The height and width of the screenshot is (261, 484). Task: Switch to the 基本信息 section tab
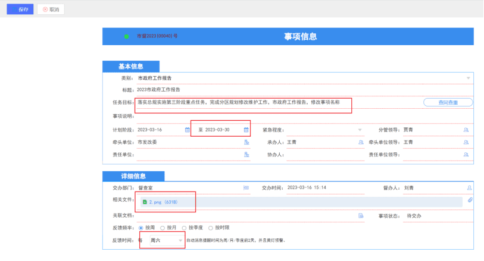pyautogui.click(x=131, y=67)
